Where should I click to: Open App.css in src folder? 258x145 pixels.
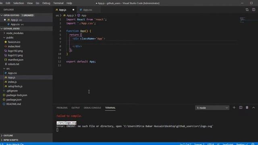click(12, 73)
